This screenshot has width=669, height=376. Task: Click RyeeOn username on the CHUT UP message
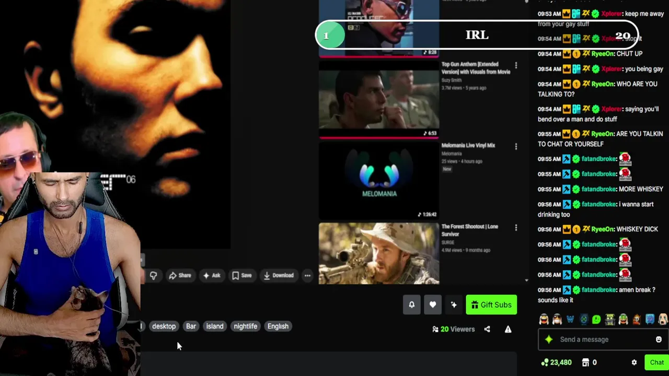(x=603, y=54)
